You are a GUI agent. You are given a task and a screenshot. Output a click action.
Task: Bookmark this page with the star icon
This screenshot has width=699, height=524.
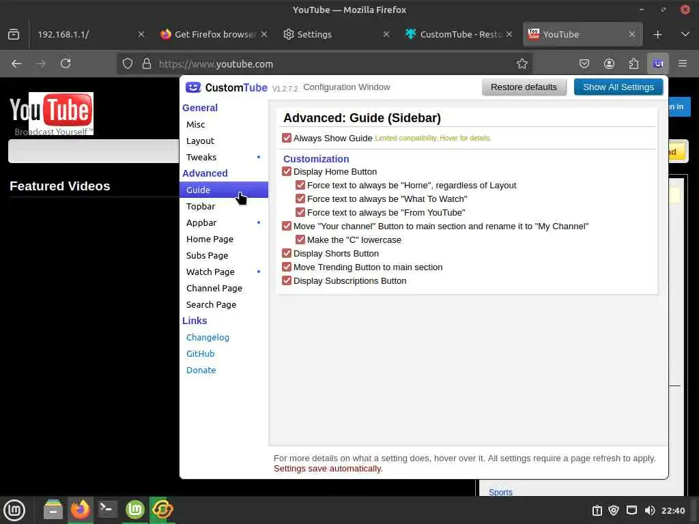point(522,63)
